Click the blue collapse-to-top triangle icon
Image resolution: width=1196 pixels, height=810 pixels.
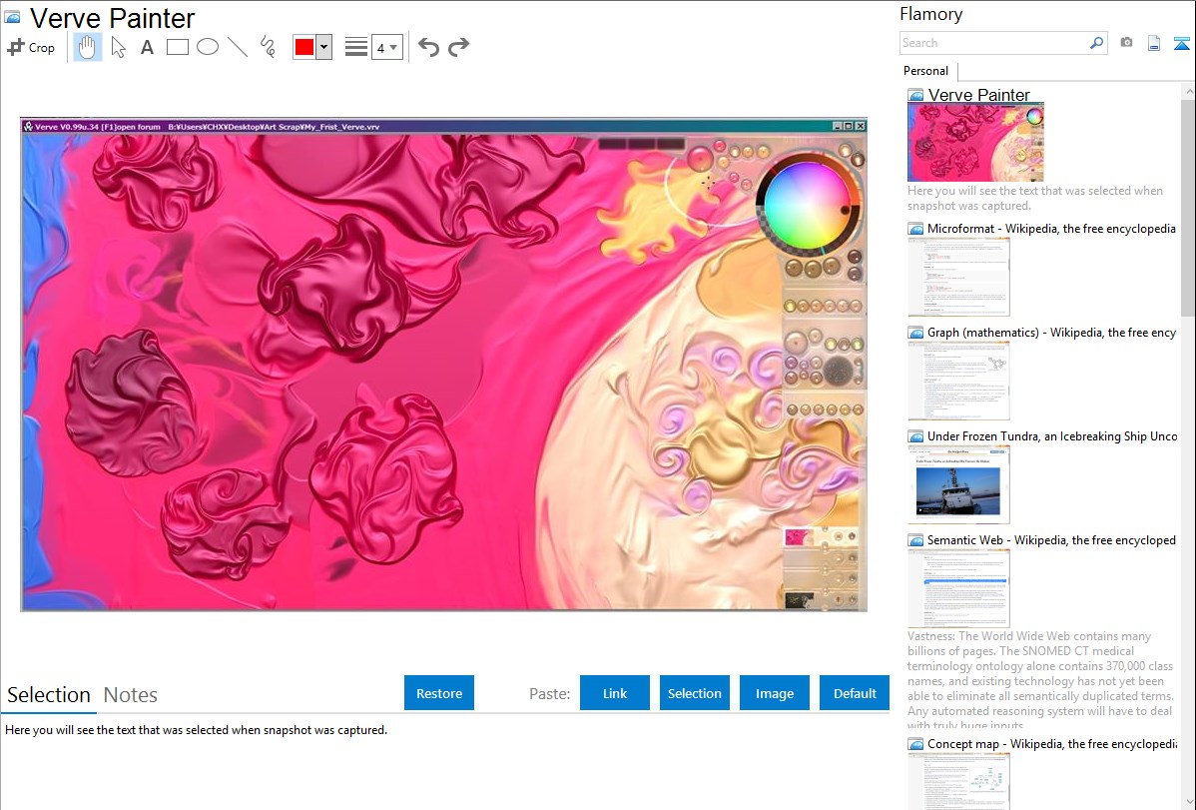click(x=1181, y=43)
